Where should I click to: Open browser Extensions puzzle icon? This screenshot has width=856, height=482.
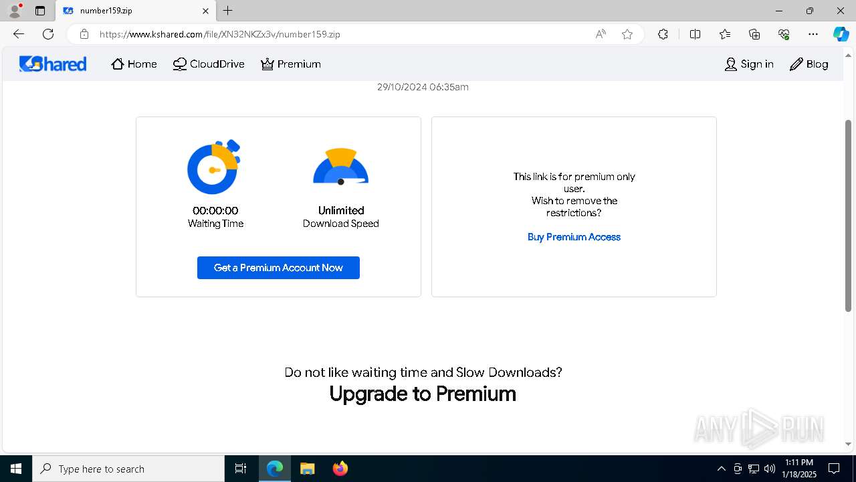point(663,34)
